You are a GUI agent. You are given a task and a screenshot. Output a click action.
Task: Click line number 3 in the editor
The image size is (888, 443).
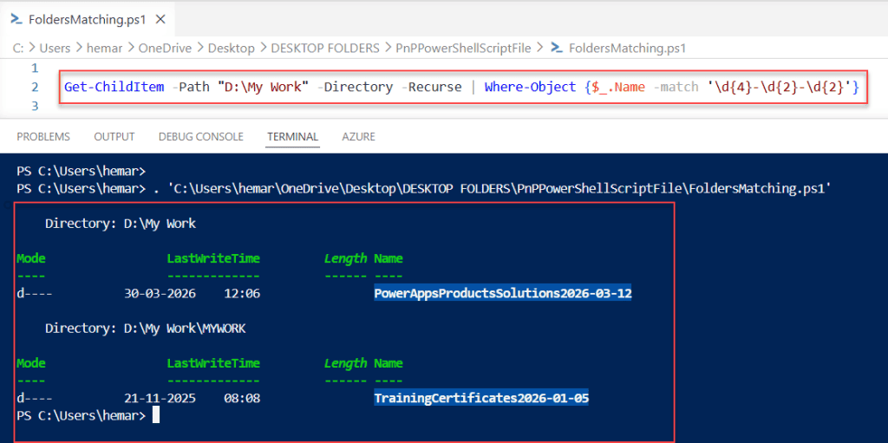pos(35,106)
